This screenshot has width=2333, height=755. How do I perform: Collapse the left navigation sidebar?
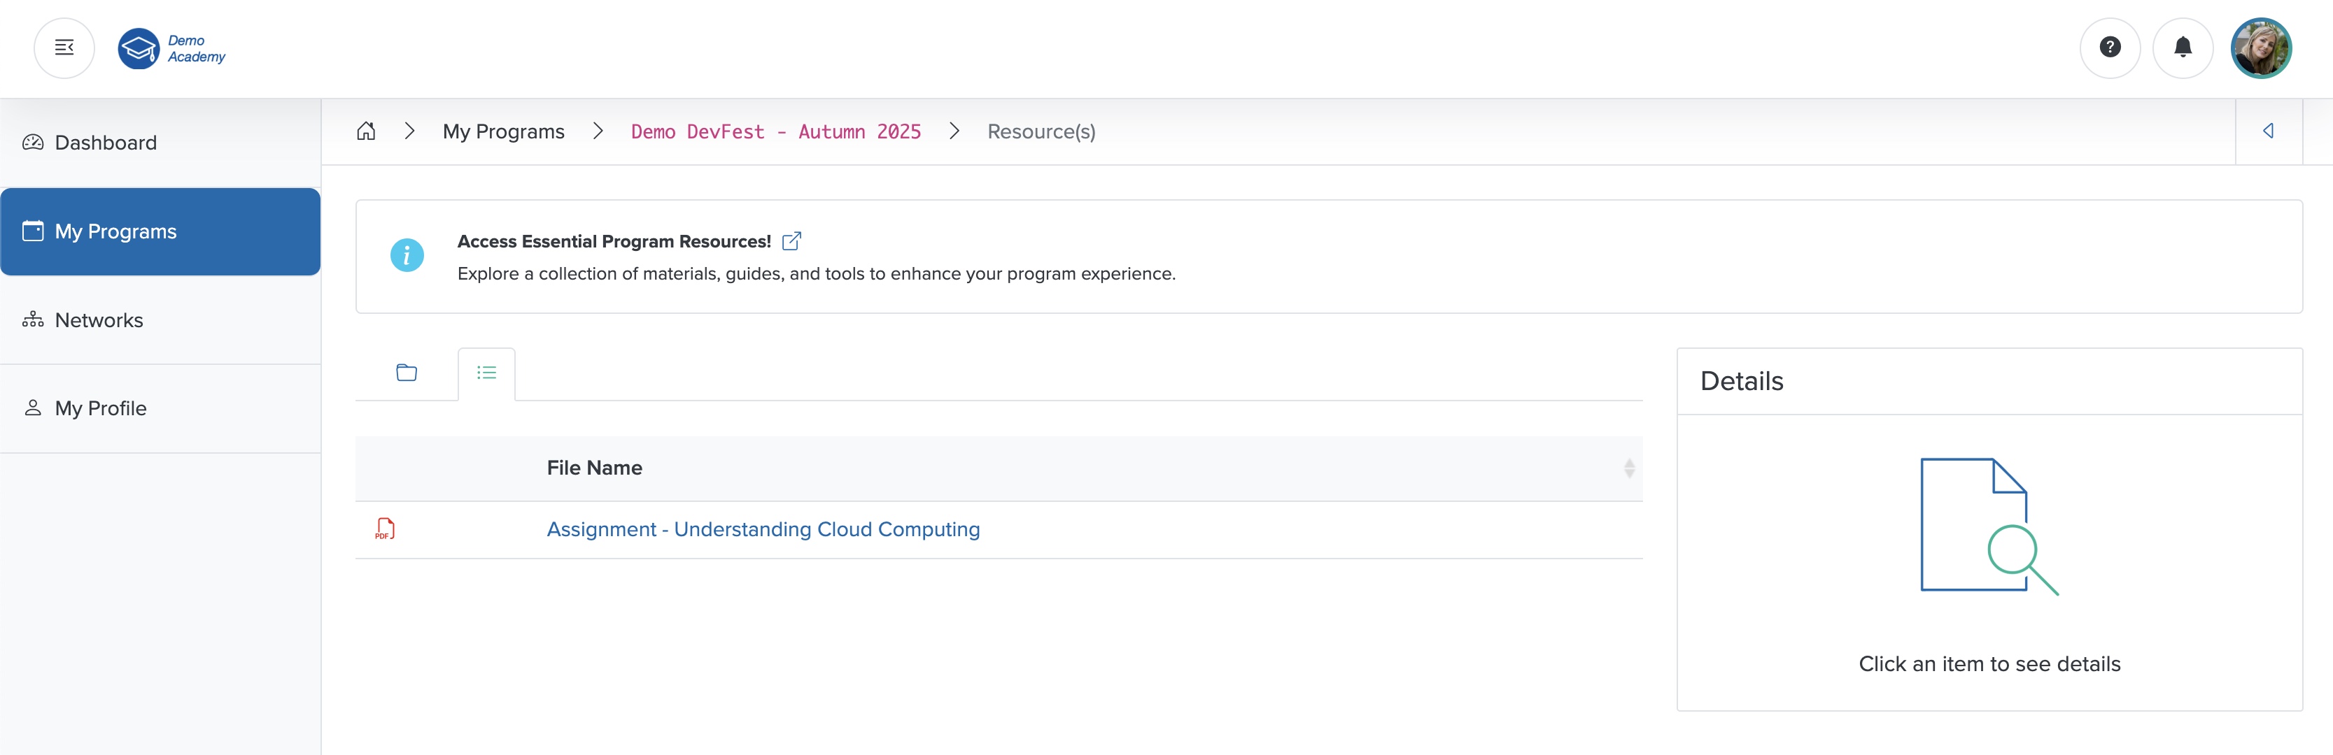pyautogui.click(x=64, y=48)
